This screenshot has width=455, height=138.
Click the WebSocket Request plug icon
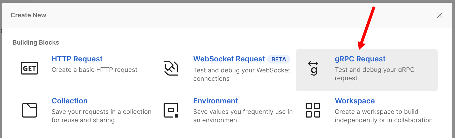pyautogui.click(x=171, y=68)
